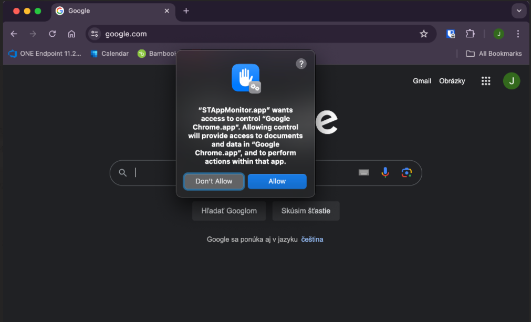Screen dimensions: 531x322
Task: Close the Google tab
Action: click(x=166, y=11)
